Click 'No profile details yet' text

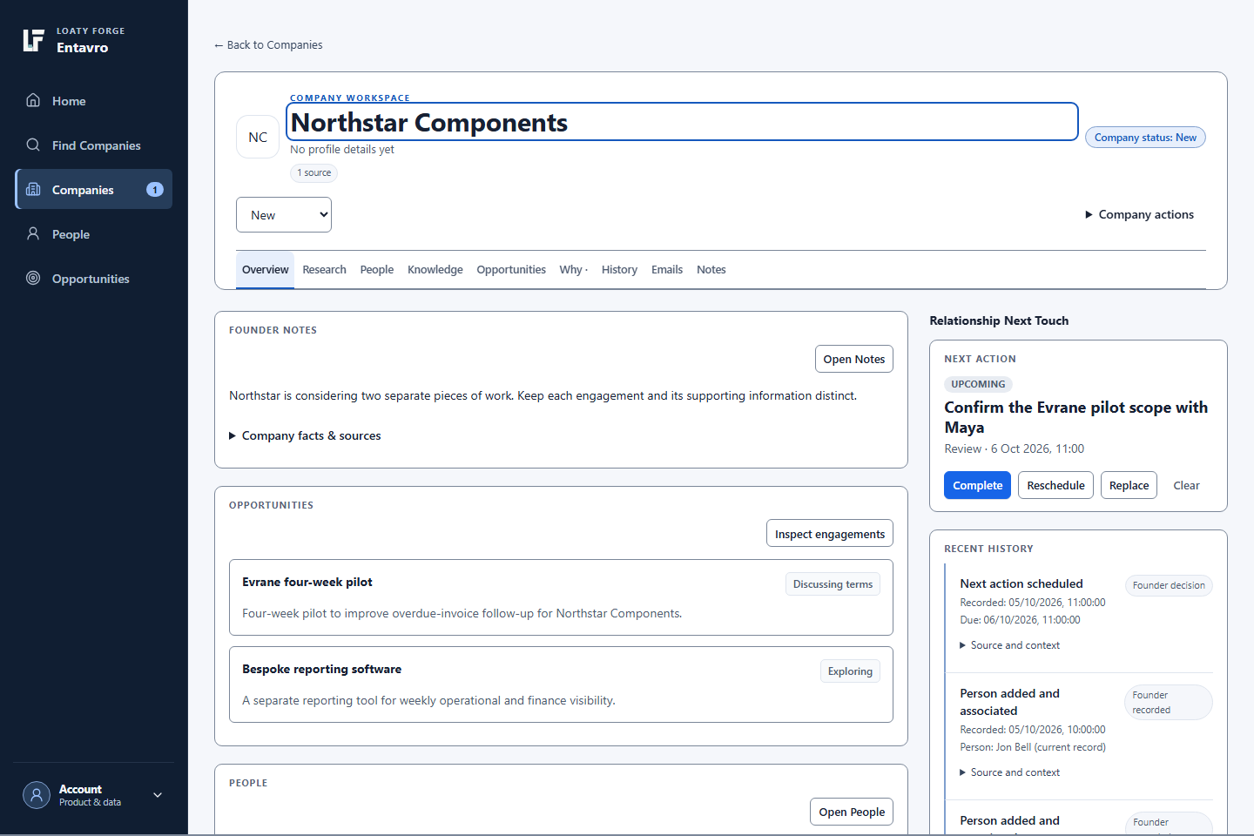coord(342,150)
